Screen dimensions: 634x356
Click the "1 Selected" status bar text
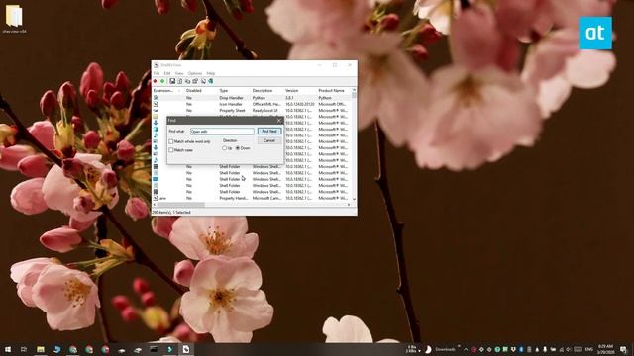(x=181, y=212)
